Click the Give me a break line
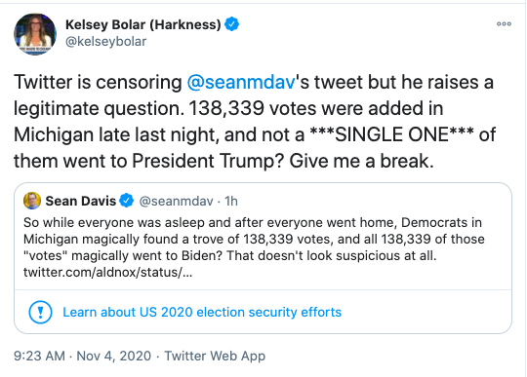The width and height of the screenshot is (527, 377). click(362, 161)
